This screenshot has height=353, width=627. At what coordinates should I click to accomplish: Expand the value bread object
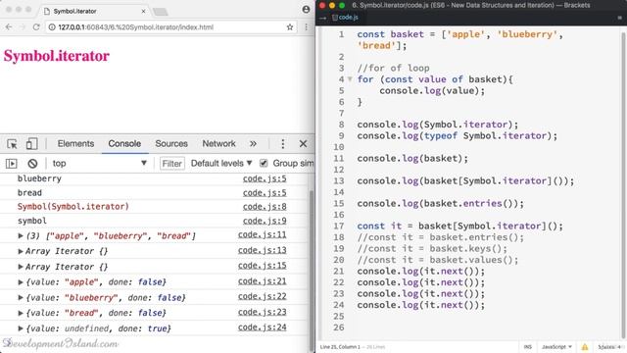click(21, 313)
